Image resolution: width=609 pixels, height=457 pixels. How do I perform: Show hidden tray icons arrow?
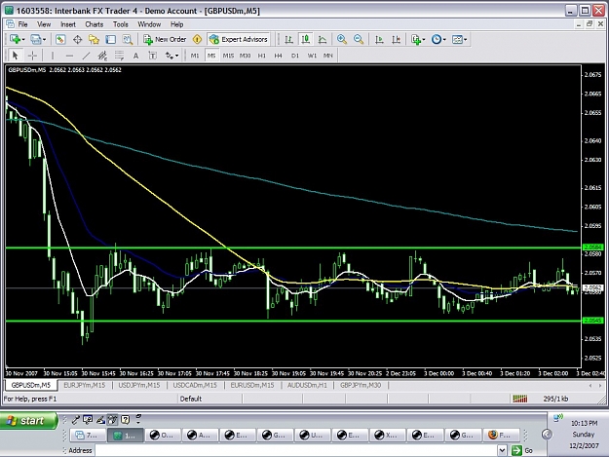547,434
